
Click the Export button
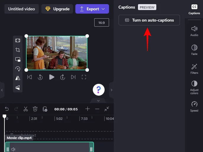point(92,9)
